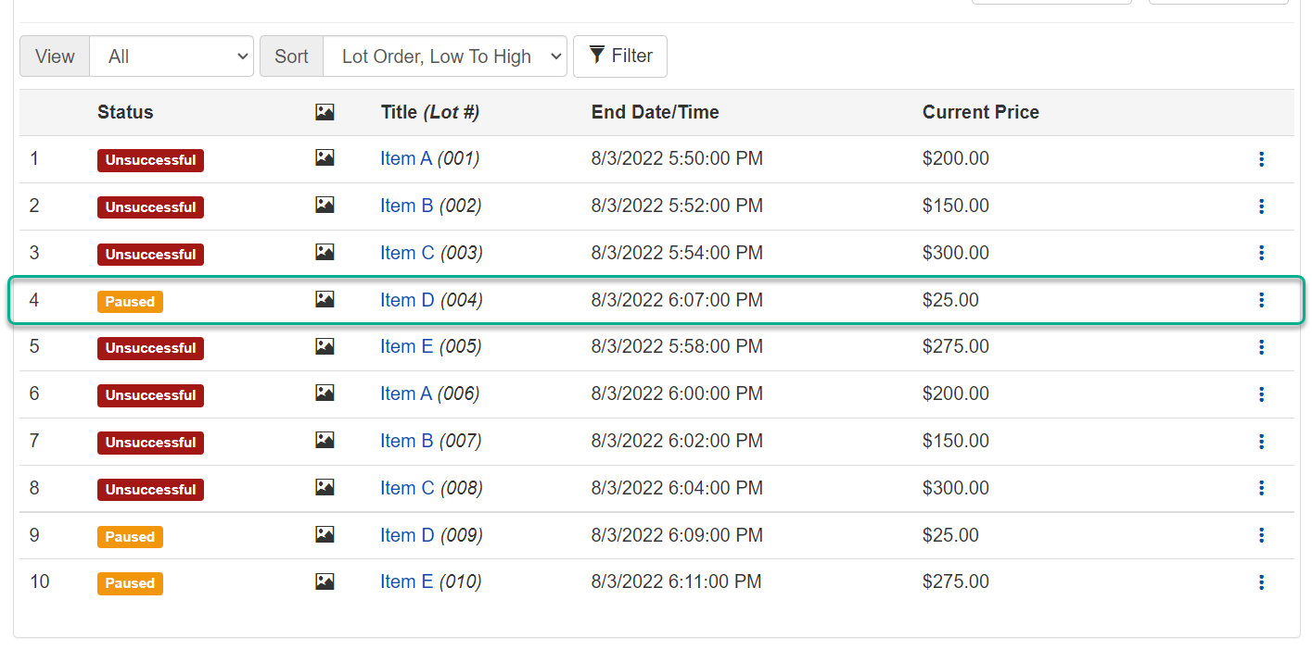Click image icon for lot 001 row
Image resolution: width=1312 pixels, height=650 pixels.
325,158
